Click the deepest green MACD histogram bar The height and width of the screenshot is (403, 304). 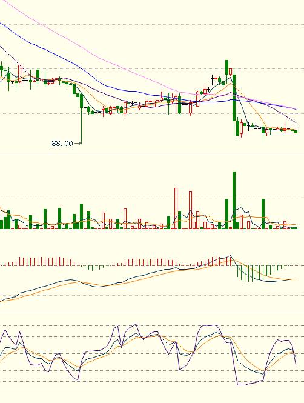(248, 274)
